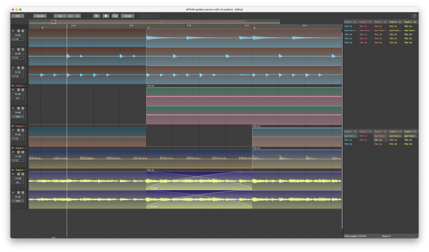Solo the second lane of Track 1

23,49
